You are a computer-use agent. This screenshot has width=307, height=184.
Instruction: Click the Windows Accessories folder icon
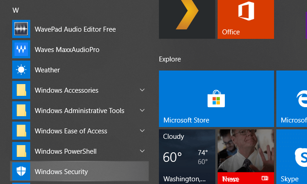pos(21,90)
